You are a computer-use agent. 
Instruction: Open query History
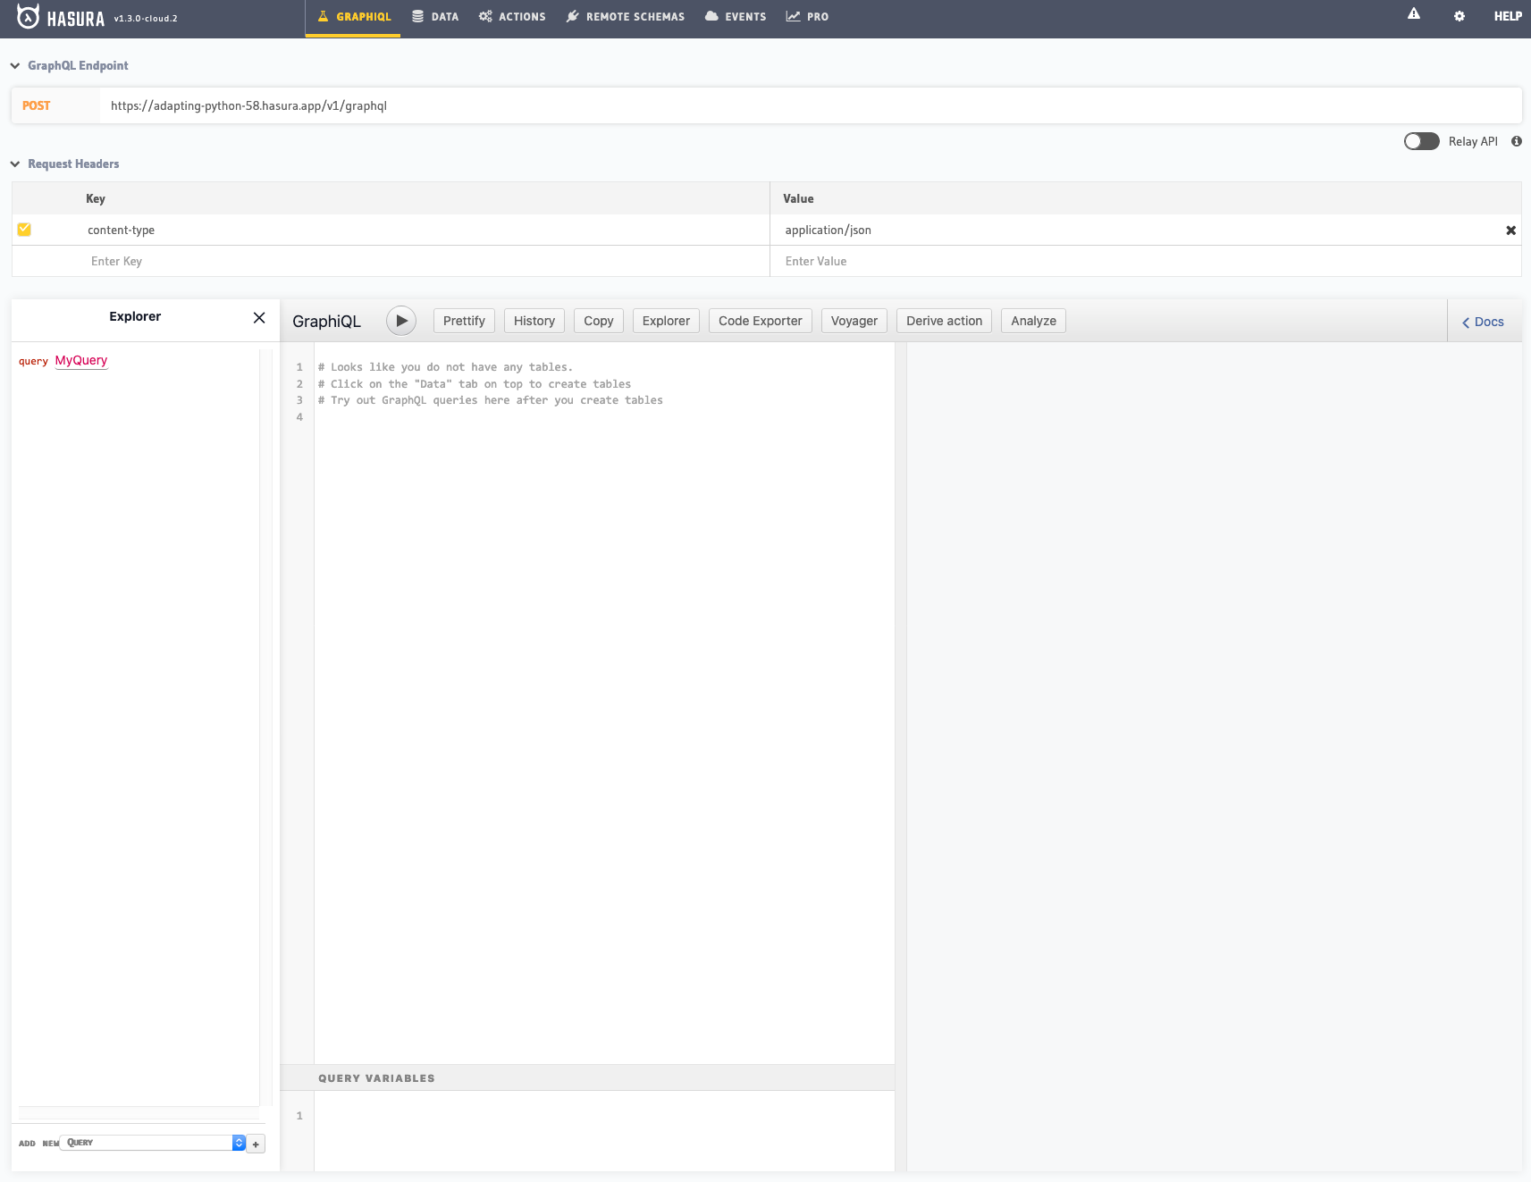click(534, 321)
